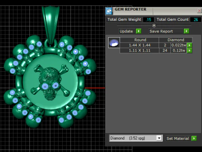Select the round gem thumbnail
Viewport: 202px width, 152px height.
[x=114, y=43]
